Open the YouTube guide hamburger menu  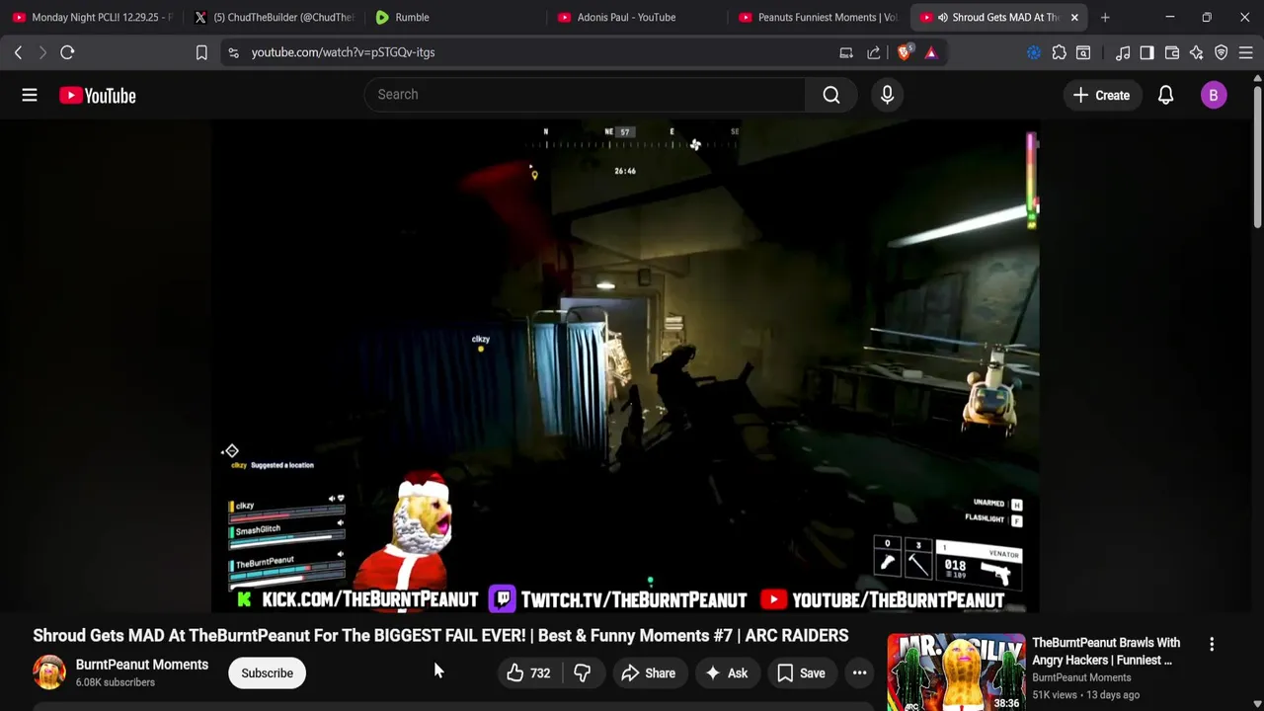pyautogui.click(x=30, y=95)
